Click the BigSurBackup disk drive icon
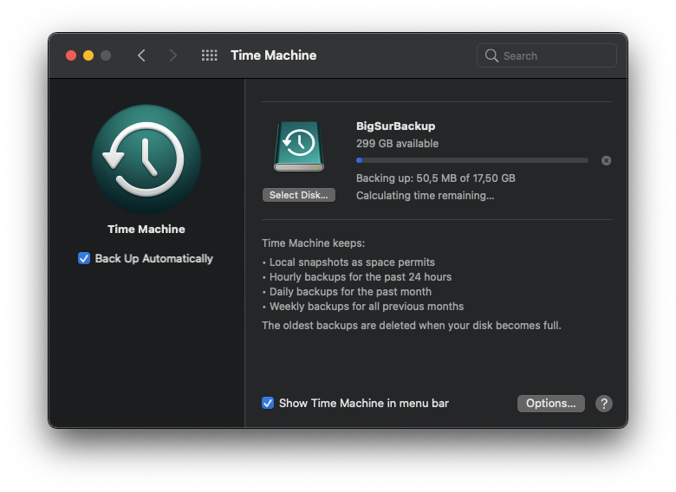 pos(299,146)
